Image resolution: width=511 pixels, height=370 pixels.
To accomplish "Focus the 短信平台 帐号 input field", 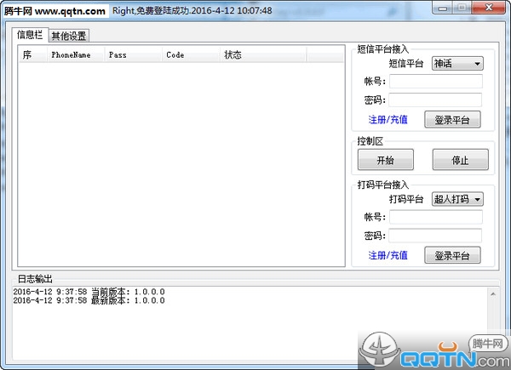I will click(436, 81).
